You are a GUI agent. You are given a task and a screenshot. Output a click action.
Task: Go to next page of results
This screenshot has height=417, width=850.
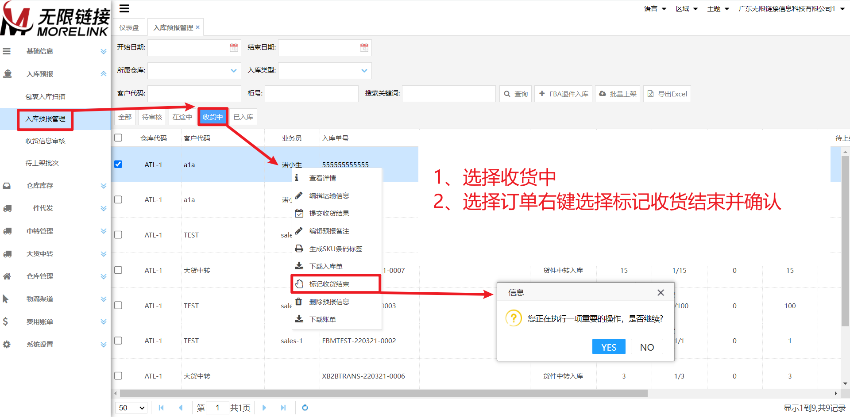pyautogui.click(x=264, y=408)
